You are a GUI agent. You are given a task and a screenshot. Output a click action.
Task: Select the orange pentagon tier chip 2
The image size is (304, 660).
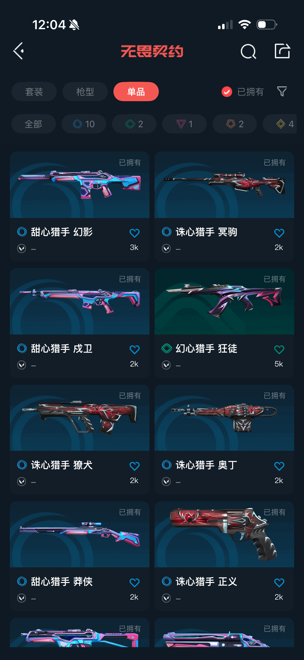click(234, 124)
